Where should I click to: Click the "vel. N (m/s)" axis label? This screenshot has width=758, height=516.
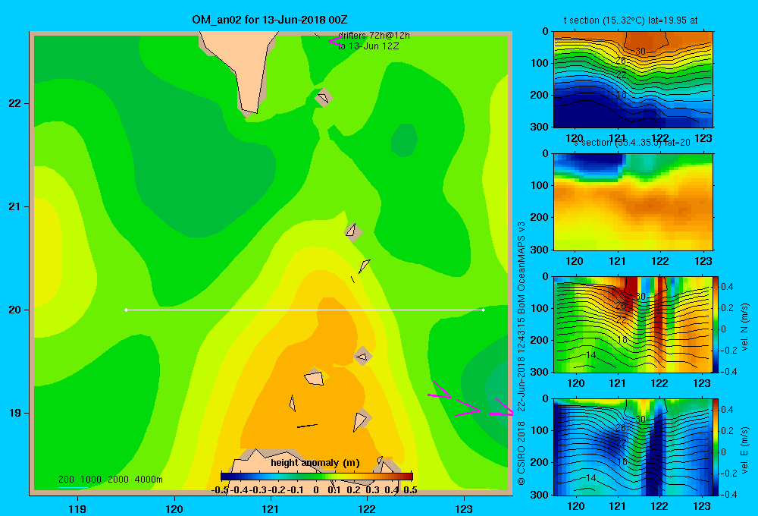(744, 327)
